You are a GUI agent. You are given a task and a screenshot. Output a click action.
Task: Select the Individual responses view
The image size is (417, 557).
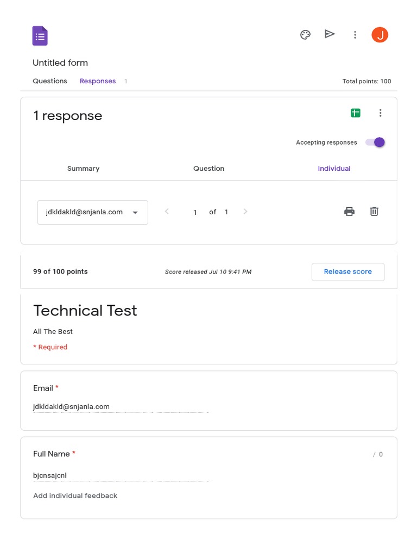point(334,169)
